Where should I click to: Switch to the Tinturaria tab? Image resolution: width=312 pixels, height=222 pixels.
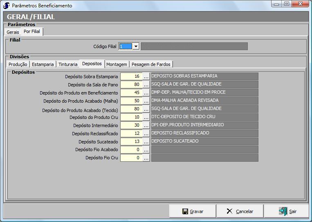click(68, 64)
